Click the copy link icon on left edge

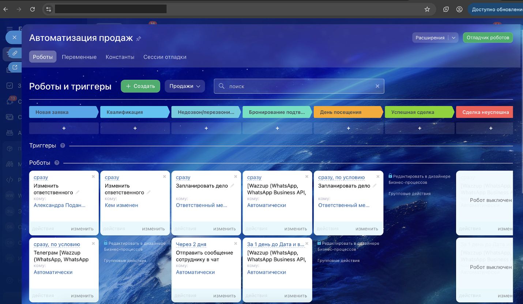15,53
